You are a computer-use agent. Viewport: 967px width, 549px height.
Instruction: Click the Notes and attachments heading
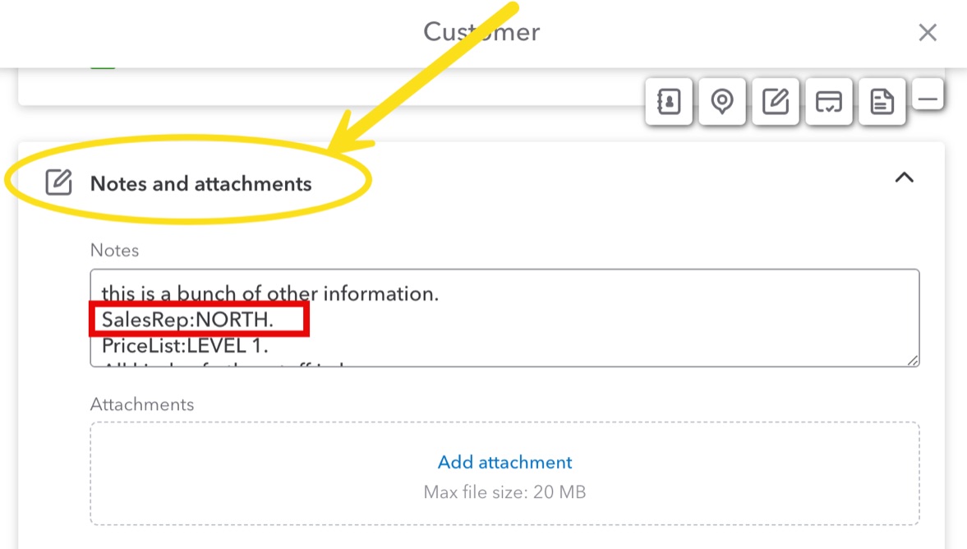click(200, 183)
